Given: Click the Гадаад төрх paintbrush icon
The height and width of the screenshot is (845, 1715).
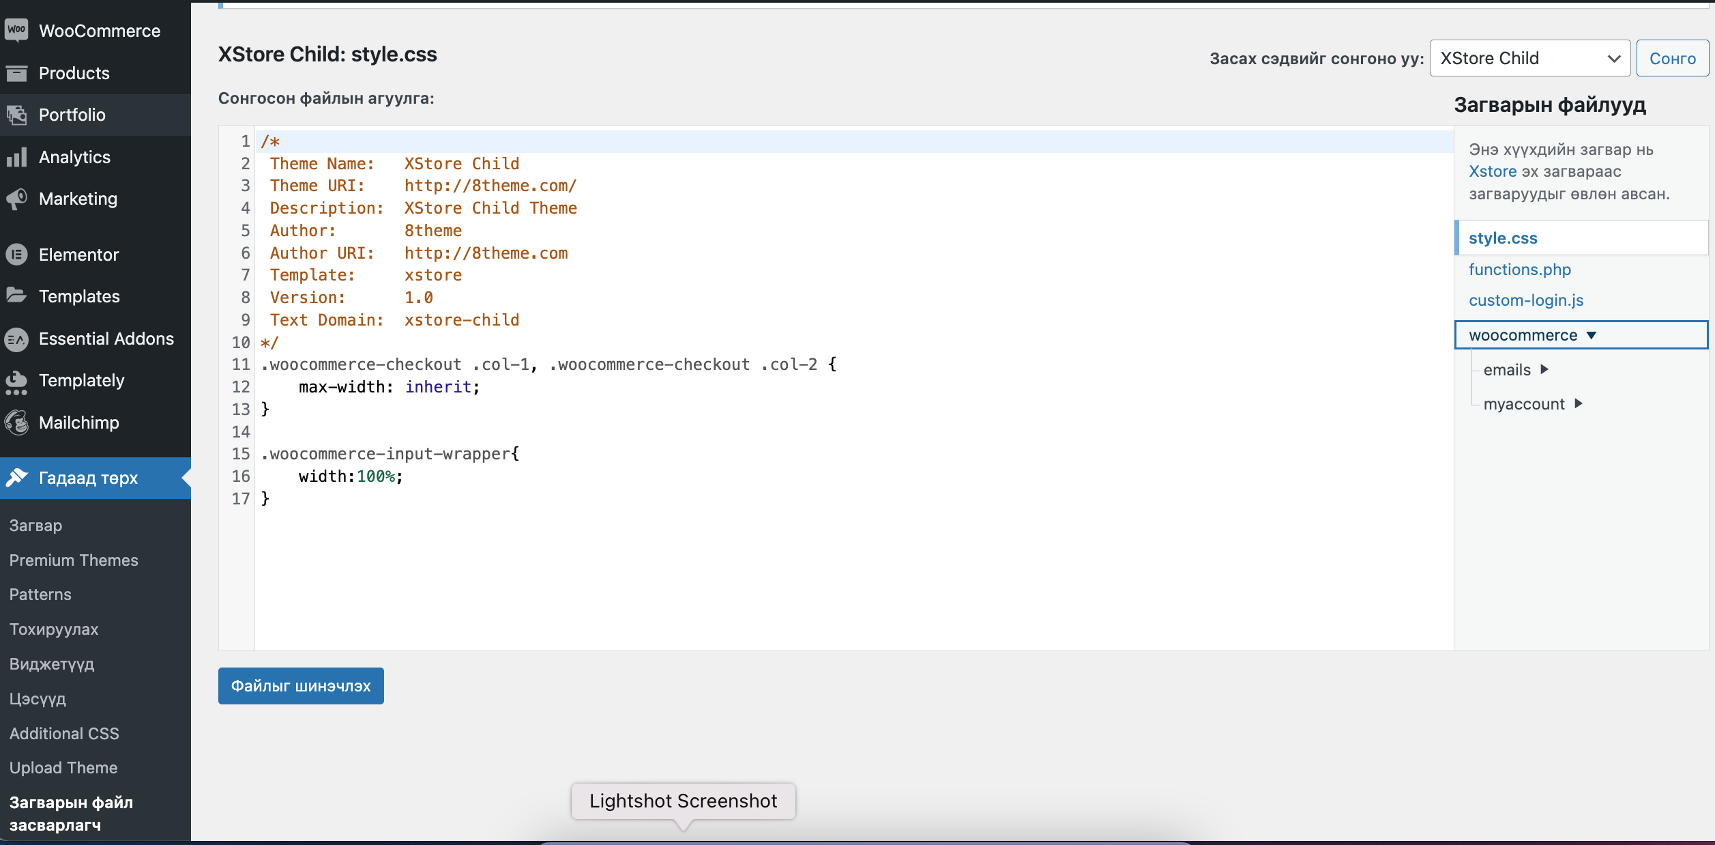Looking at the screenshot, I should point(16,478).
